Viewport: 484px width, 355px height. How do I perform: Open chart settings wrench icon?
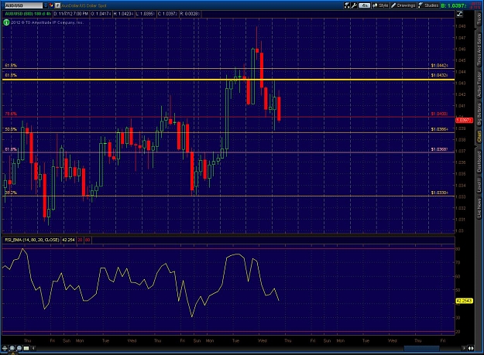click(354, 5)
